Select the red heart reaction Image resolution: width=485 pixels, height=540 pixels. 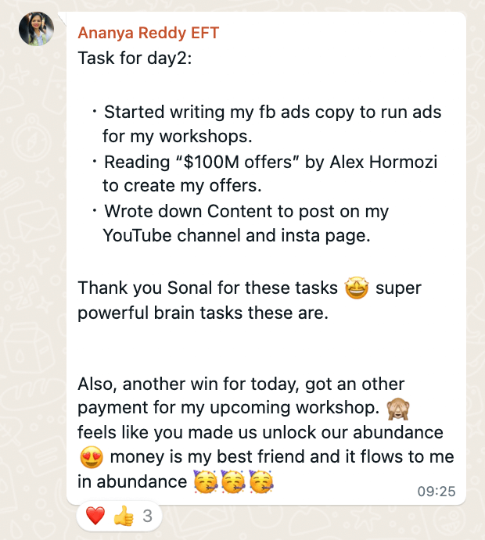[x=95, y=516]
